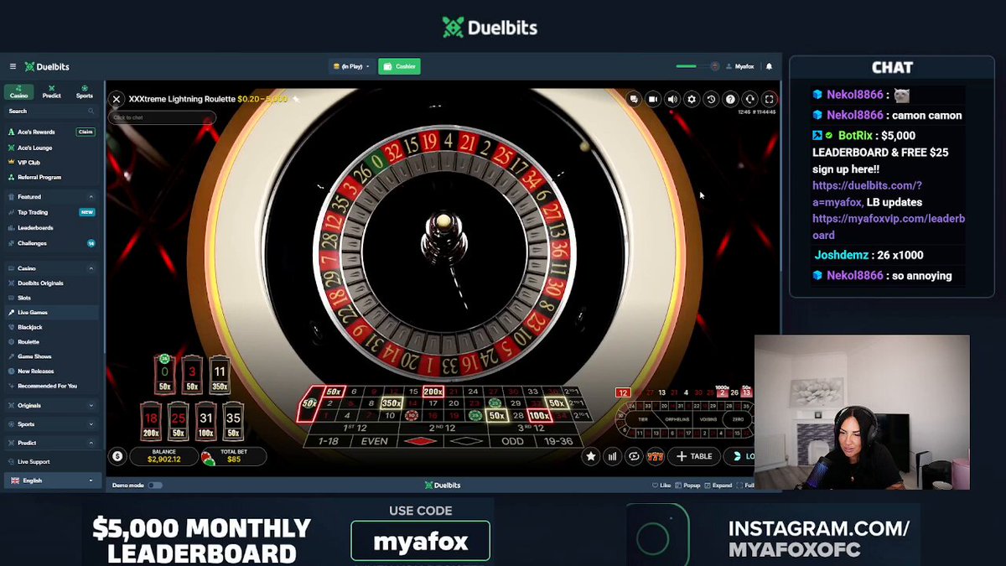The image size is (1006, 566).
Task: Click the Expand option below game
Action: click(719, 486)
